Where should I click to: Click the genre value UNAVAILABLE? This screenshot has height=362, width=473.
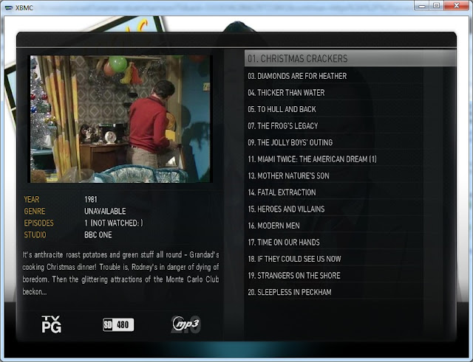(105, 212)
